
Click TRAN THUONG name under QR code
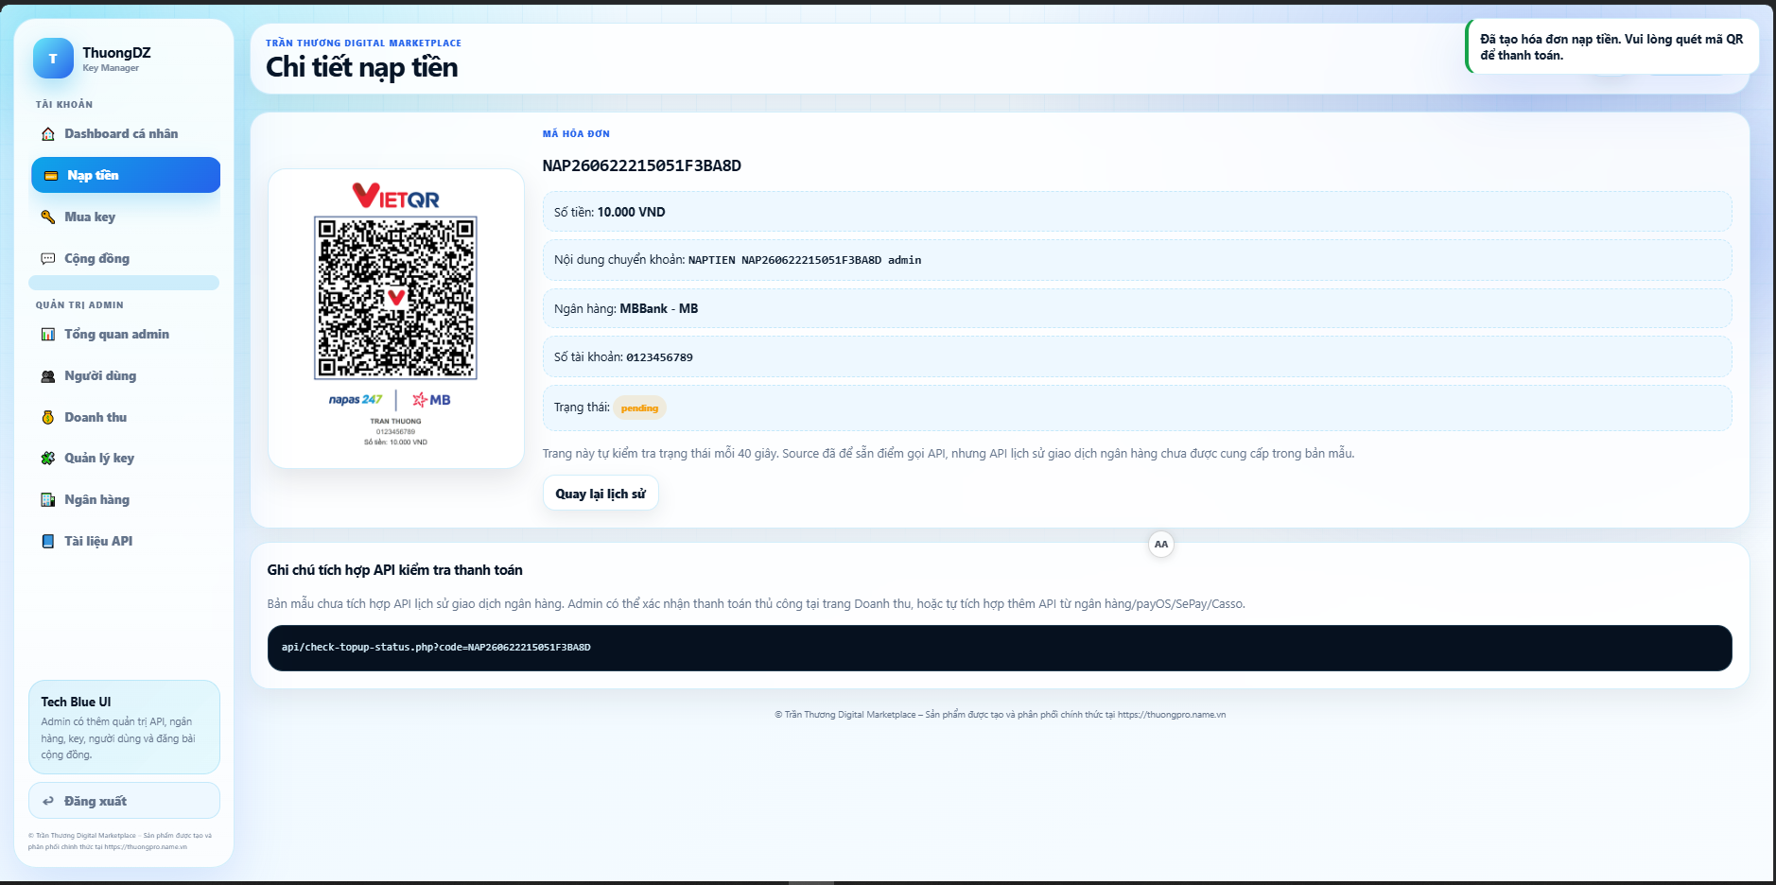tap(395, 422)
